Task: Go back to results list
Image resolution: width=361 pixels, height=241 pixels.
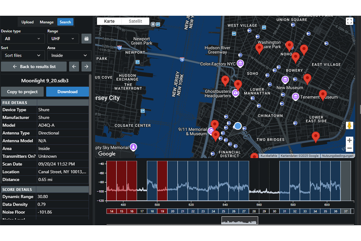Action: [34, 67]
